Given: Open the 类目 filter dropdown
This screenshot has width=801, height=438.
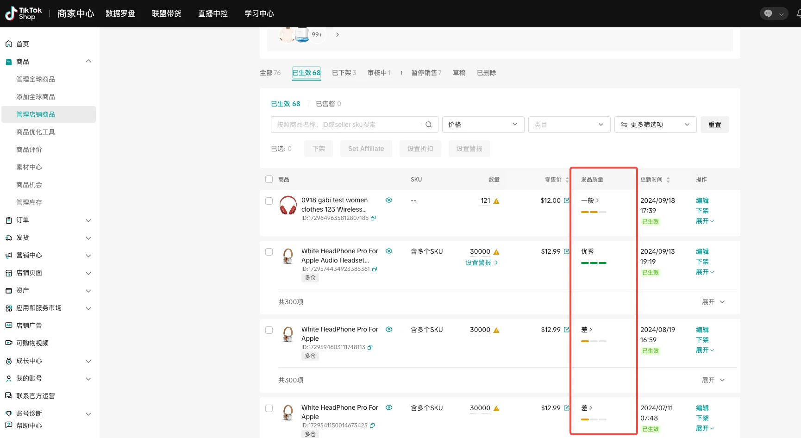Looking at the screenshot, I should coord(569,124).
